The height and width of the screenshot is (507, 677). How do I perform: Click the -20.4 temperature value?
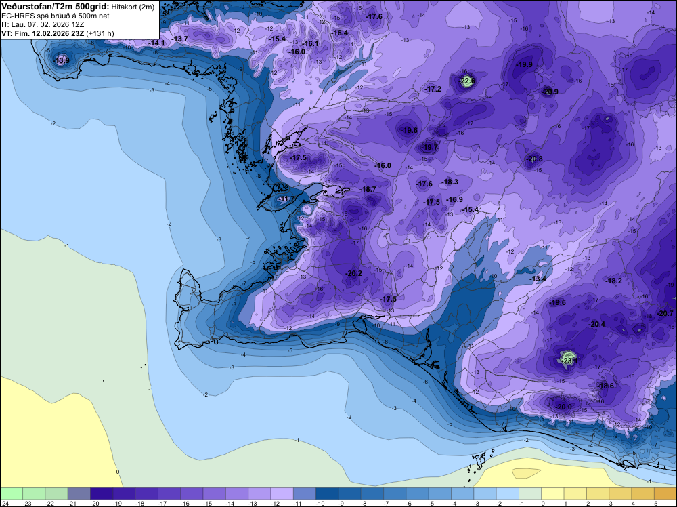(x=596, y=324)
